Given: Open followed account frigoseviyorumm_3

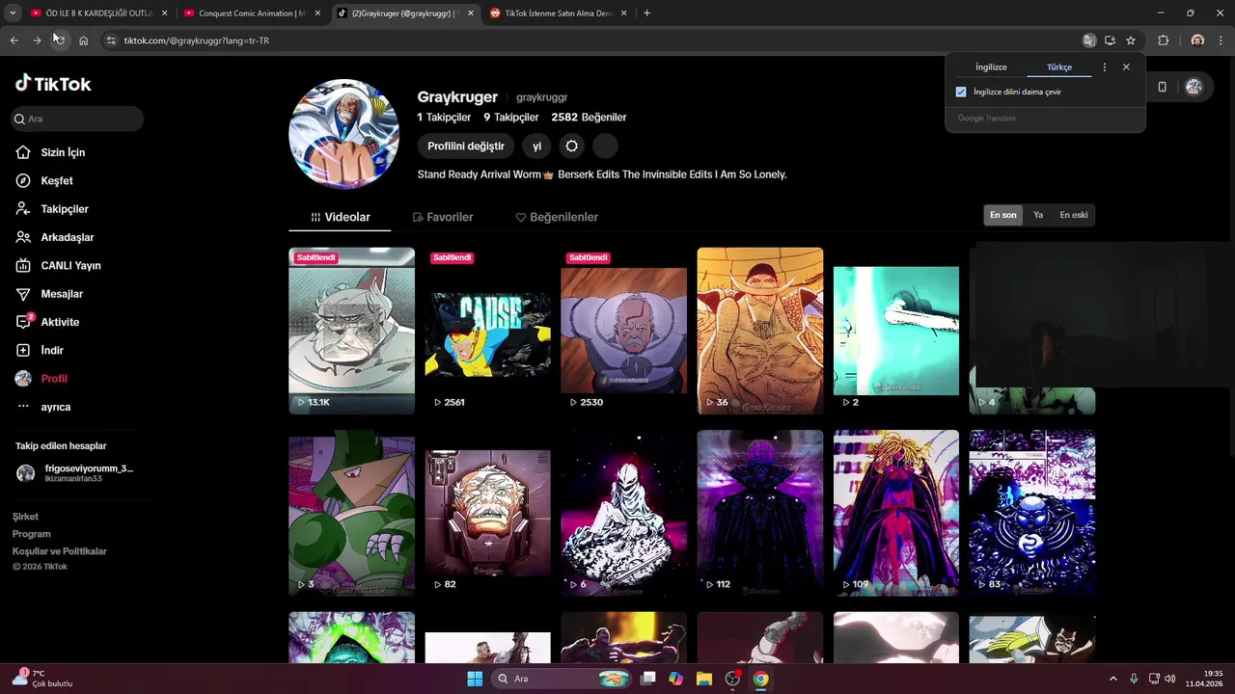Looking at the screenshot, I should point(75,472).
